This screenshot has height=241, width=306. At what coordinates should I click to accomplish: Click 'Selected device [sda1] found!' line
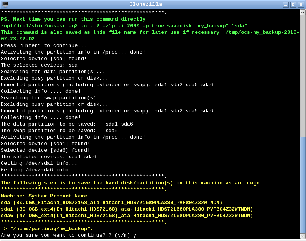pyautogui.click(x=45, y=144)
